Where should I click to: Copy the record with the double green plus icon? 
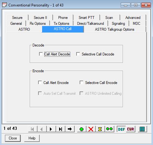(109, 129)
